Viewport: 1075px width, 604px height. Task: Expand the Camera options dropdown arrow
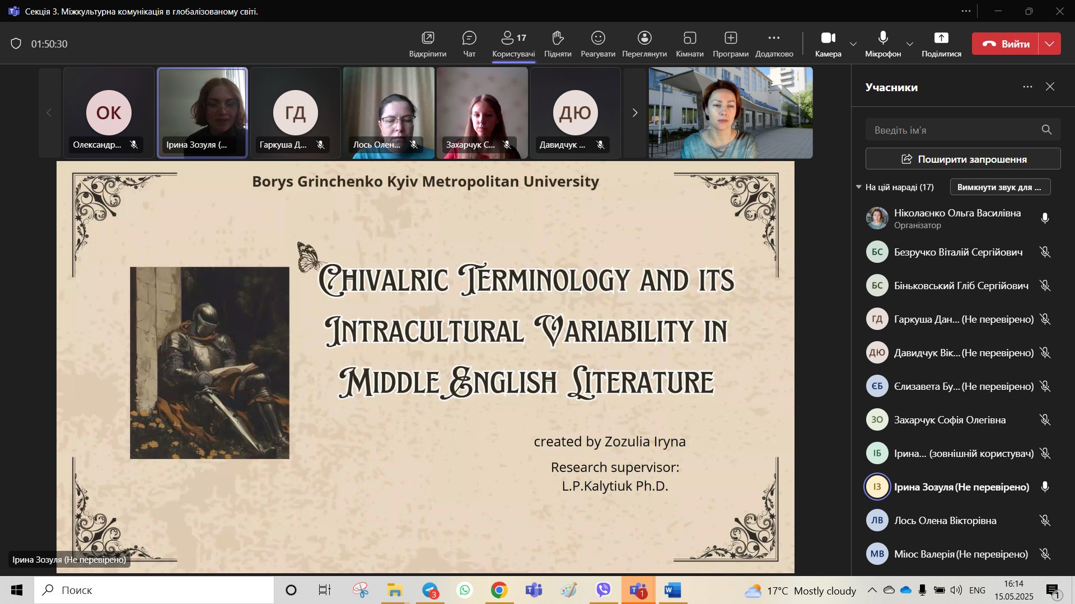[853, 44]
